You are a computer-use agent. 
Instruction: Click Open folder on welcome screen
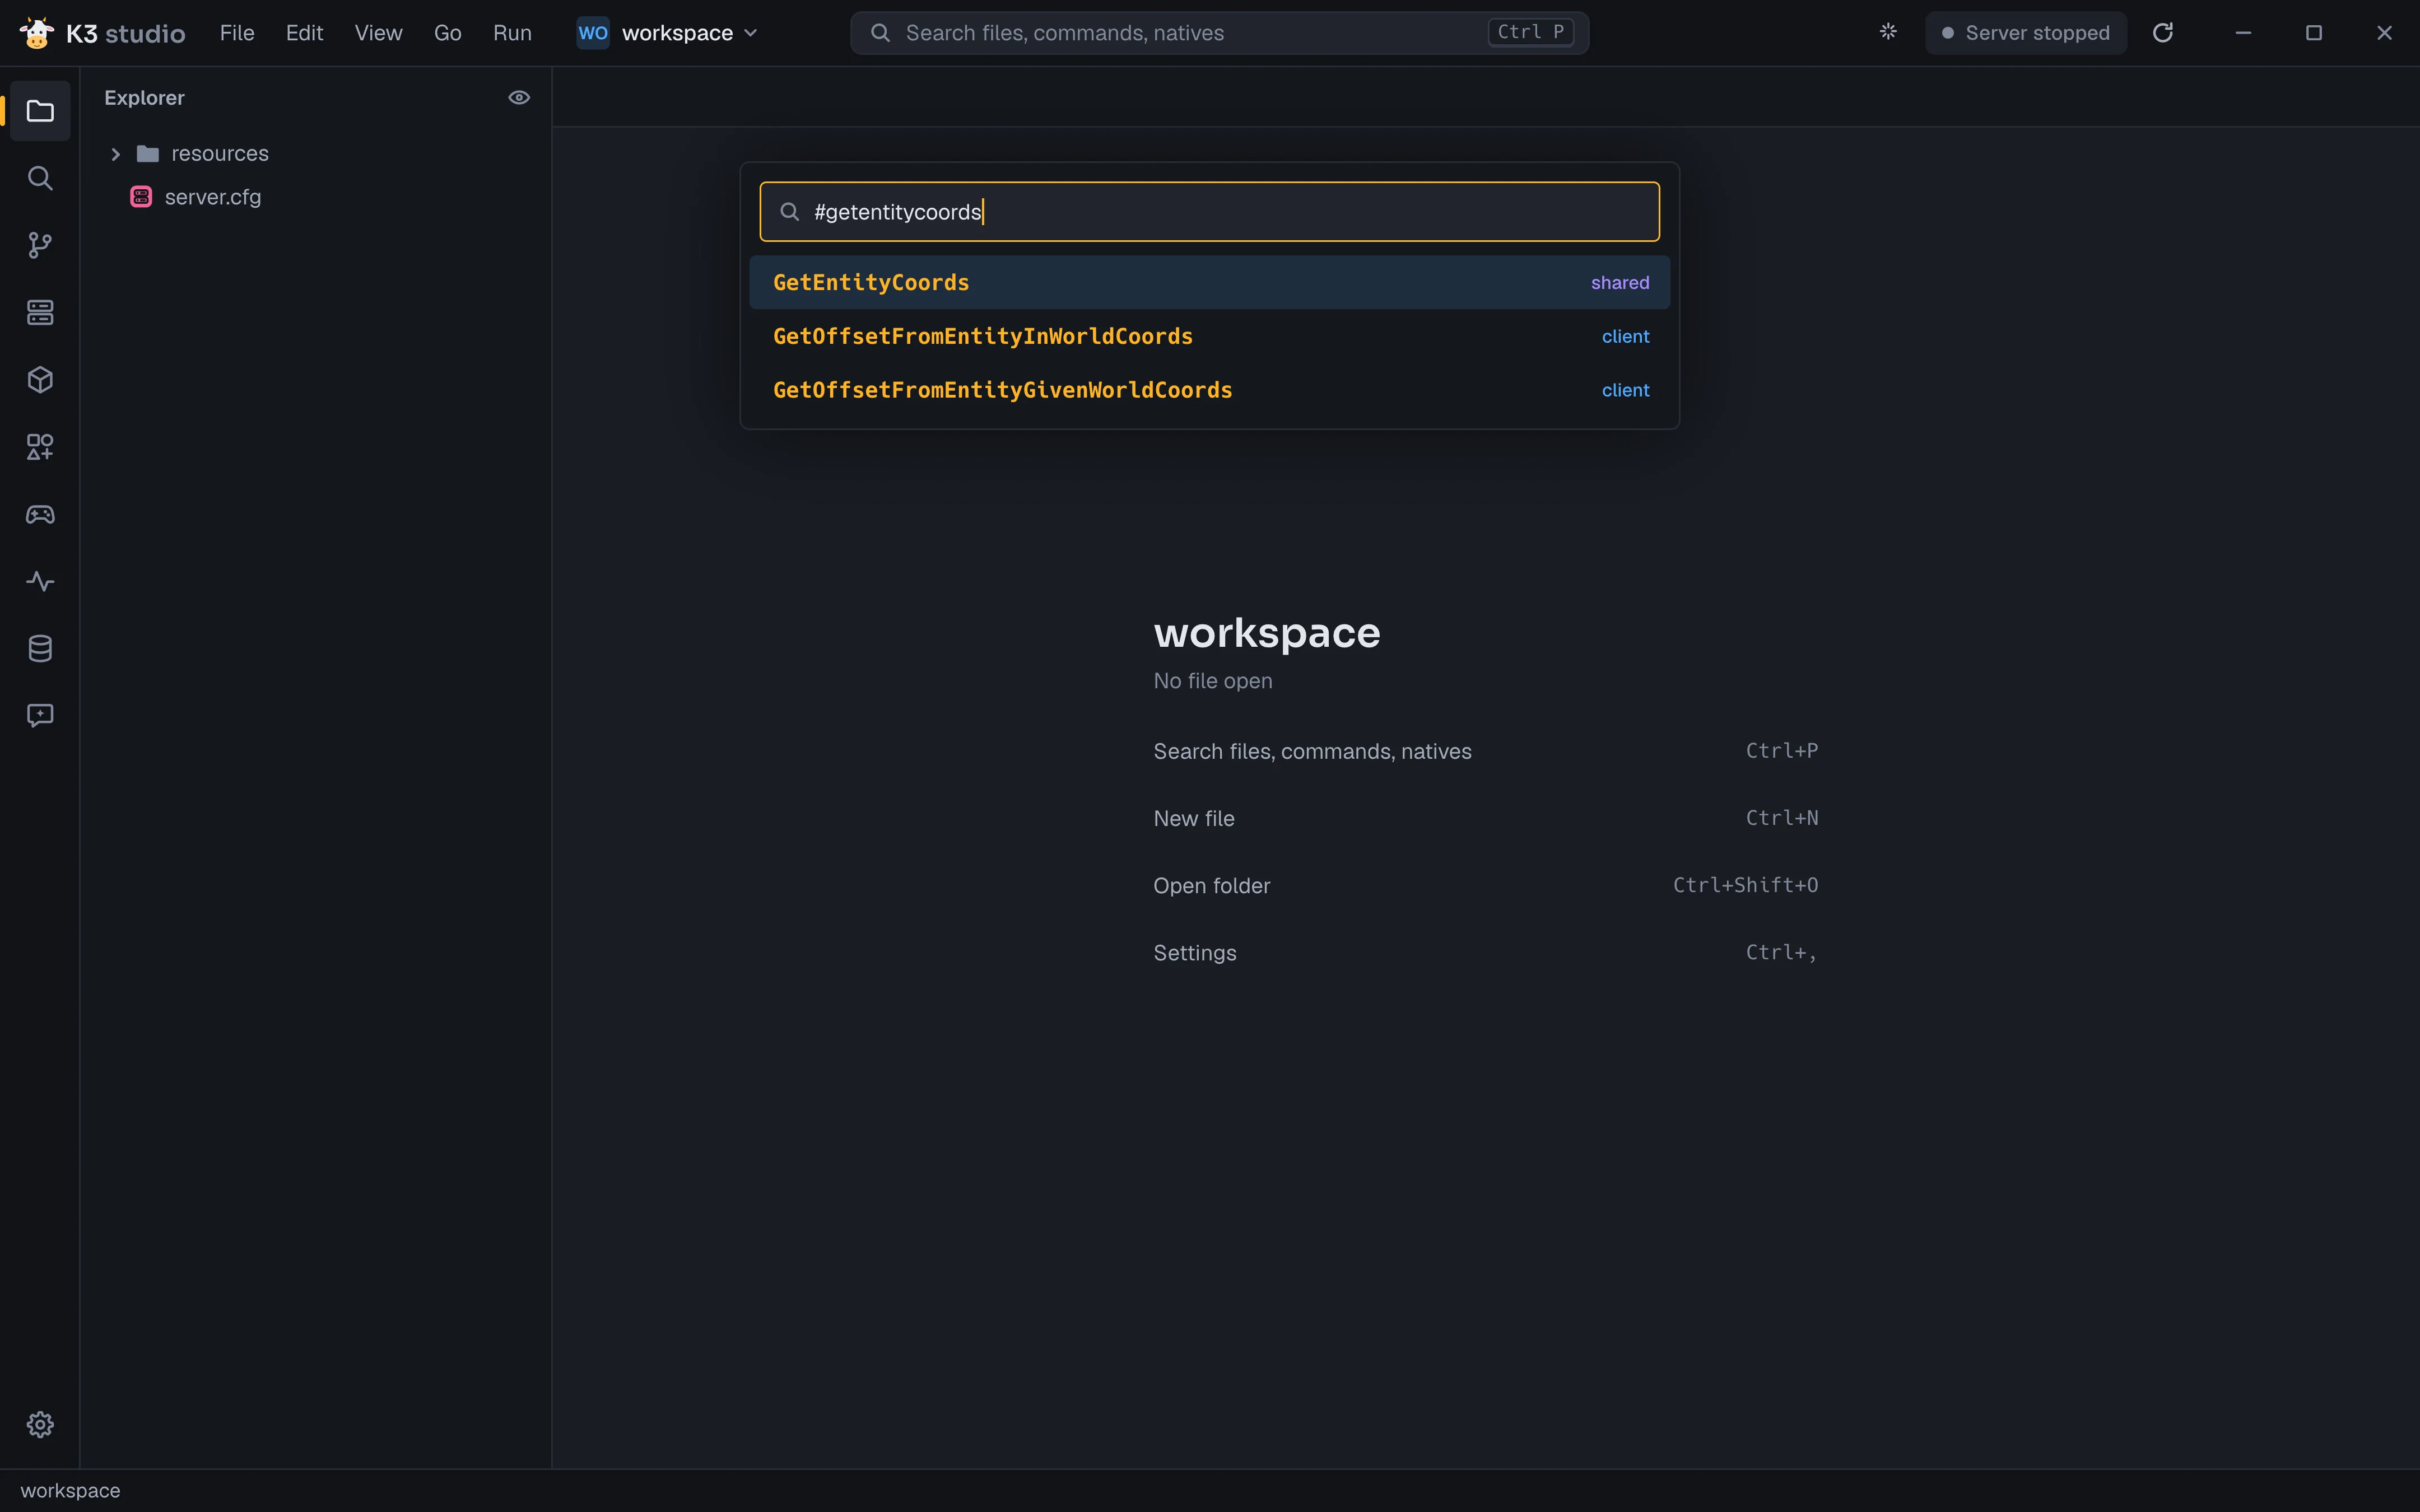[x=1486, y=885]
